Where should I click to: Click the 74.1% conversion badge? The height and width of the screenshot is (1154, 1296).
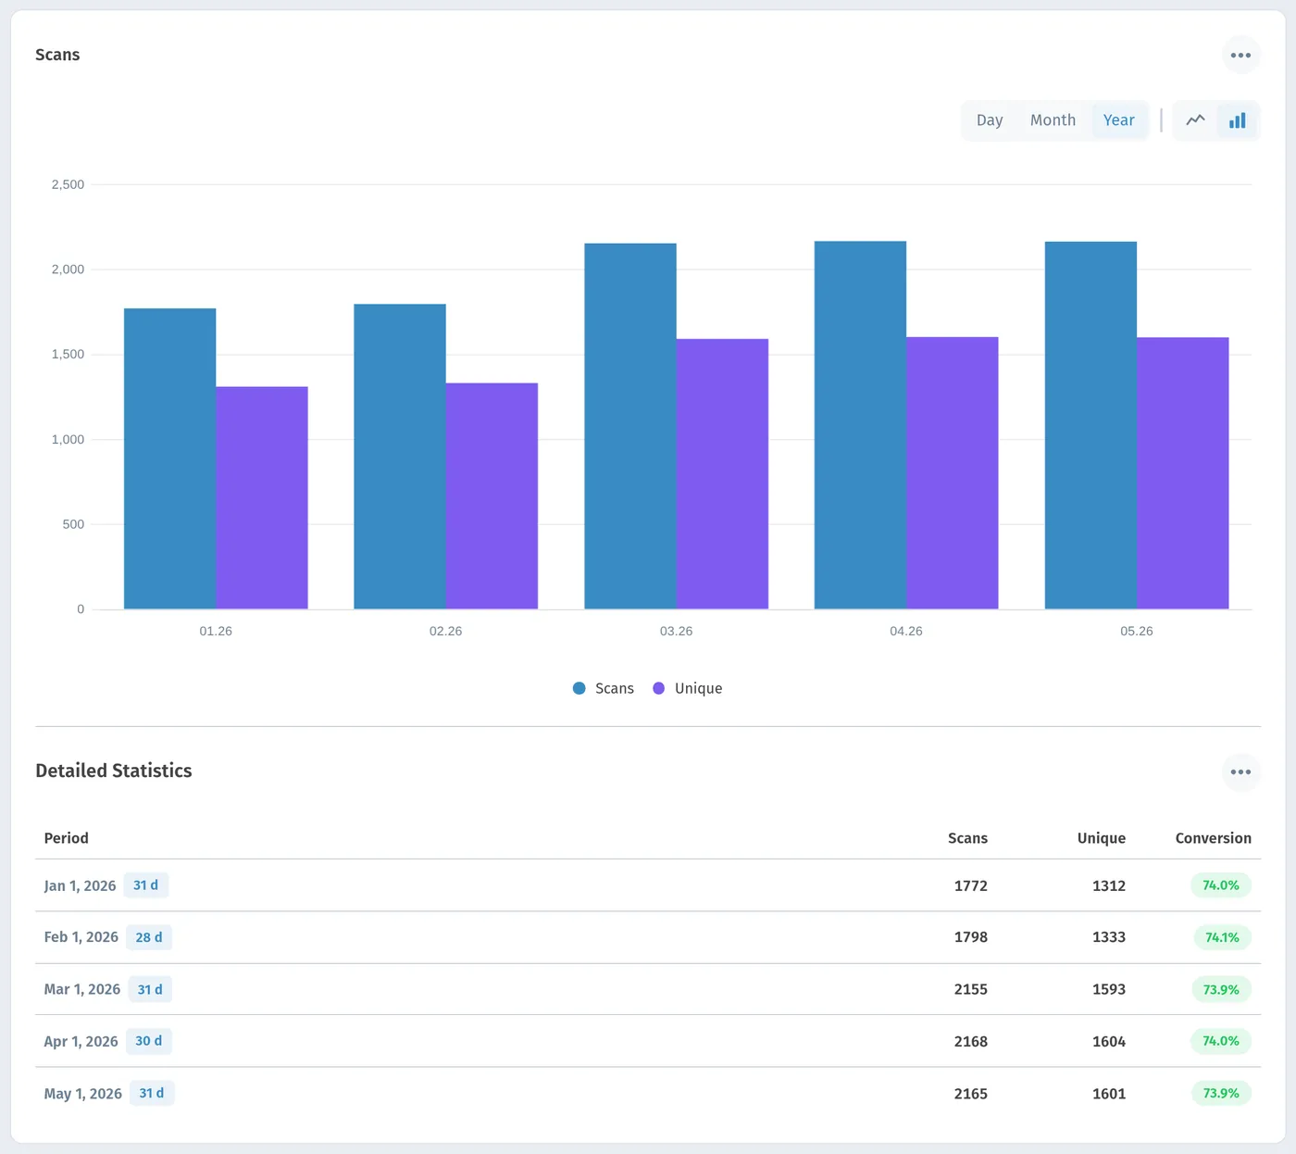(x=1222, y=937)
